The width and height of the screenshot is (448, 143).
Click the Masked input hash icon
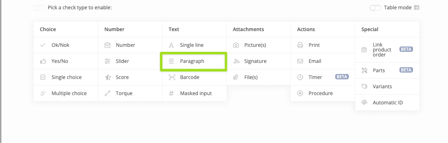tap(172, 93)
